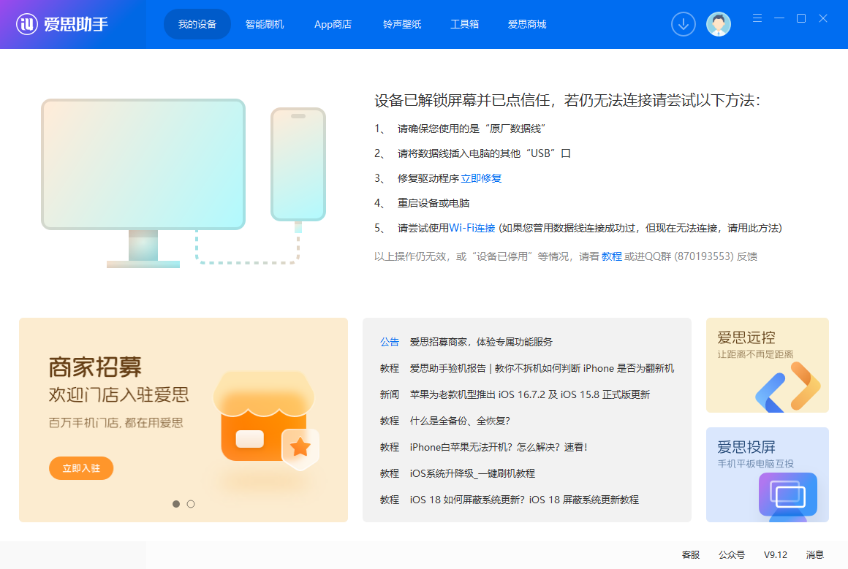
Task: Open 公众号 in the bottom bar
Action: pyautogui.click(x=732, y=555)
